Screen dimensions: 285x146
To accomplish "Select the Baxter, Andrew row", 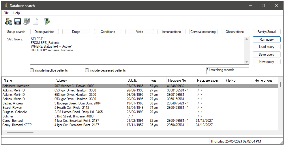I will (140, 103).
